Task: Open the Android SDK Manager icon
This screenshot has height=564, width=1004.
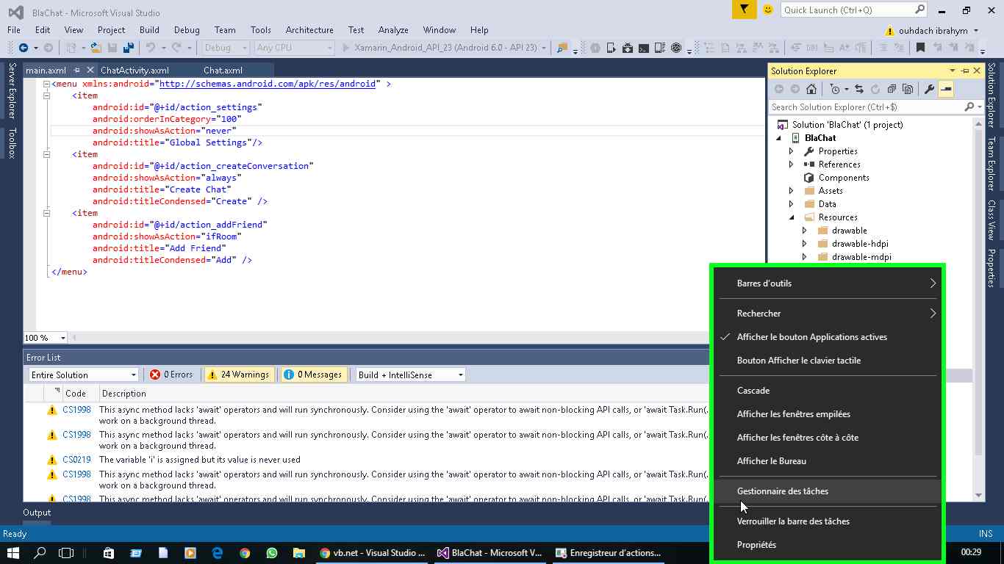Action: click(628, 48)
